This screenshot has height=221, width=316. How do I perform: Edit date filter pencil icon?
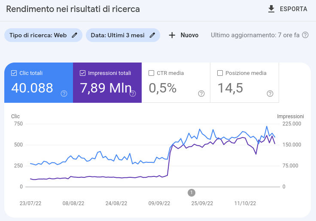152,35
